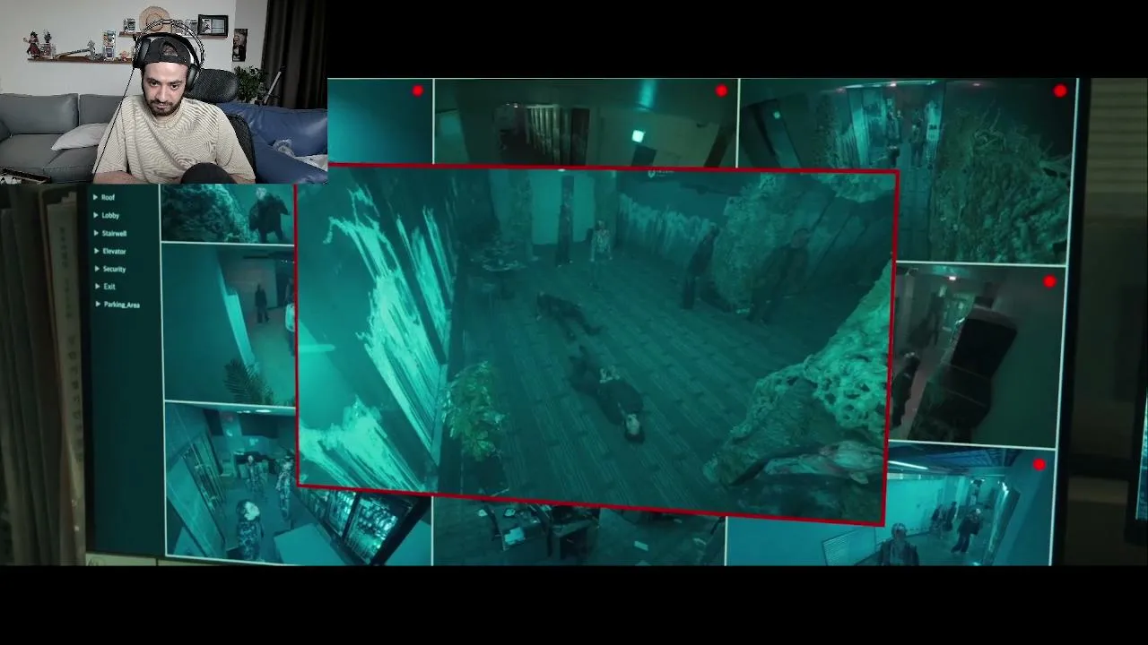Open the top-center dark corridor camera feed
1148x645 pixels.
click(x=586, y=123)
